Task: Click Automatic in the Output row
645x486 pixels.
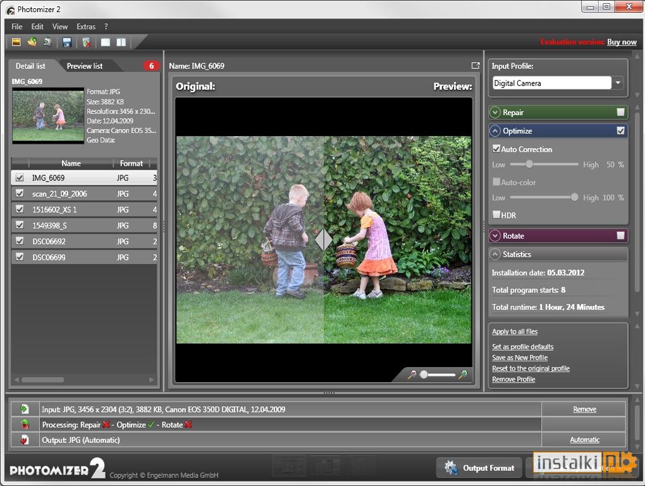Action: click(584, 440)
